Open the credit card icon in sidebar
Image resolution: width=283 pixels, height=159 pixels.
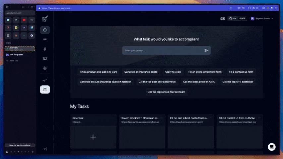pyautogui.click(x=45, y=58)
